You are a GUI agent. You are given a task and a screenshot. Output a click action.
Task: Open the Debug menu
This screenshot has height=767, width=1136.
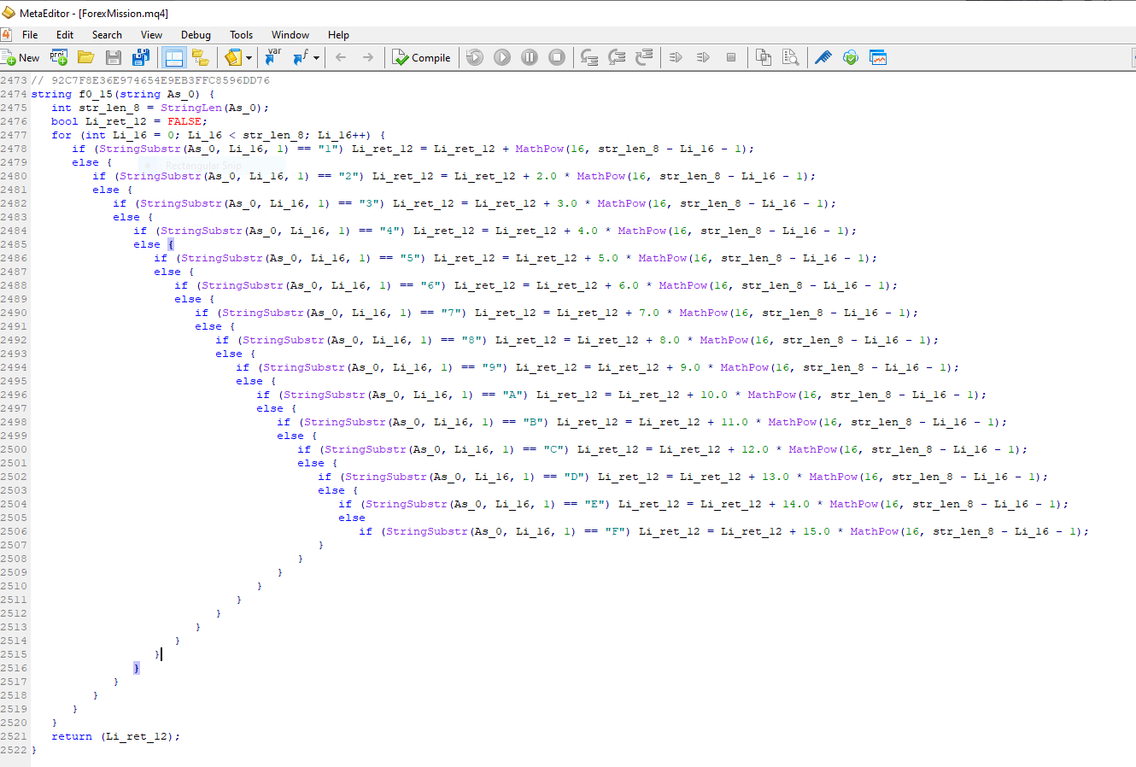pyautogui.click(x=196, y=35)
